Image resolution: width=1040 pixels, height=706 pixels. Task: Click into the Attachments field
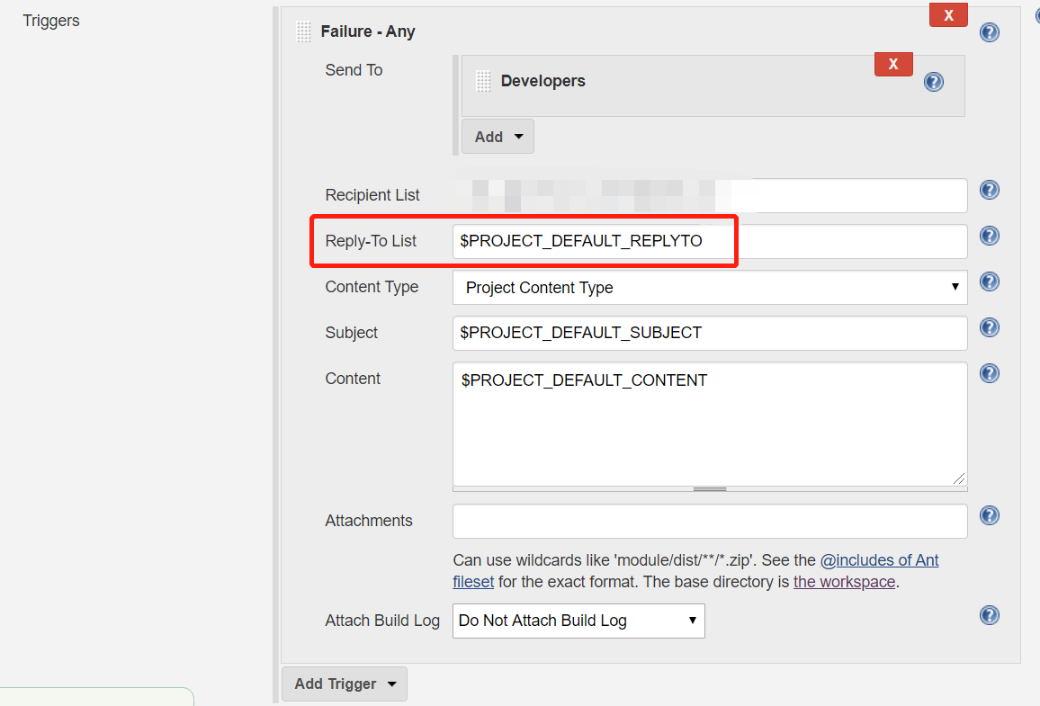click(710, 521)
